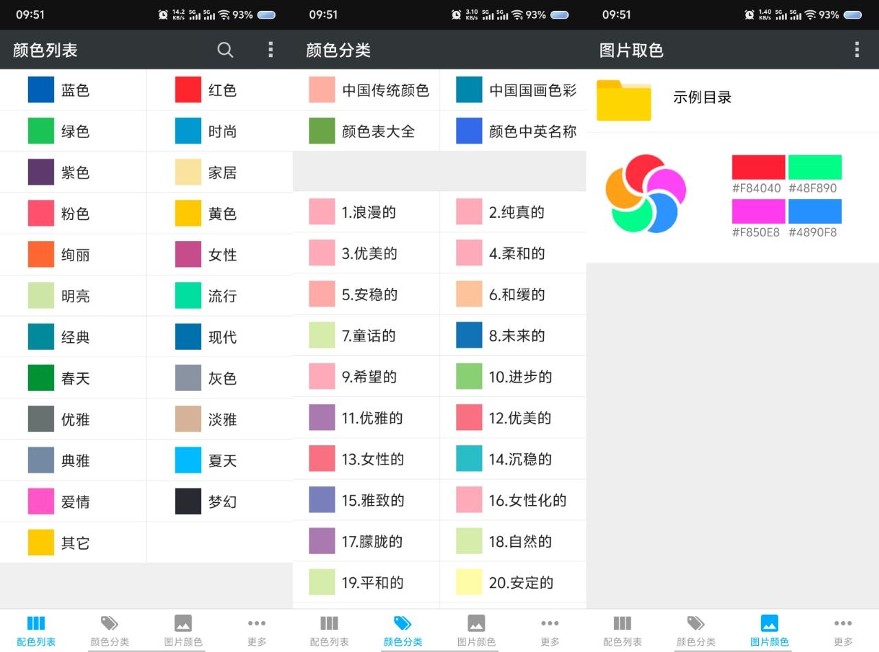Tap the search icon in 颜色列表 header
The width and height of the screenshot is (879, 652).
[225, 49]
